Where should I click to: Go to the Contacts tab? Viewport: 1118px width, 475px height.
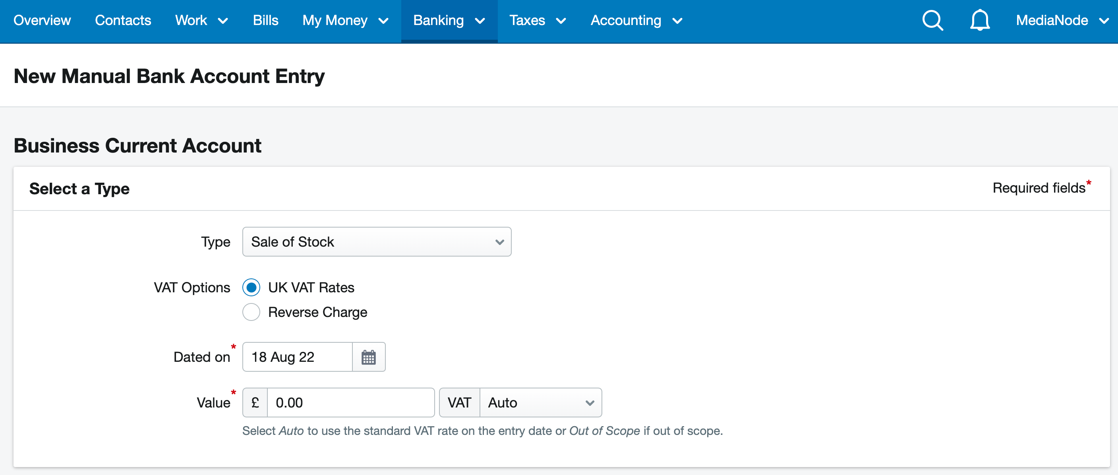coord(123,20)
